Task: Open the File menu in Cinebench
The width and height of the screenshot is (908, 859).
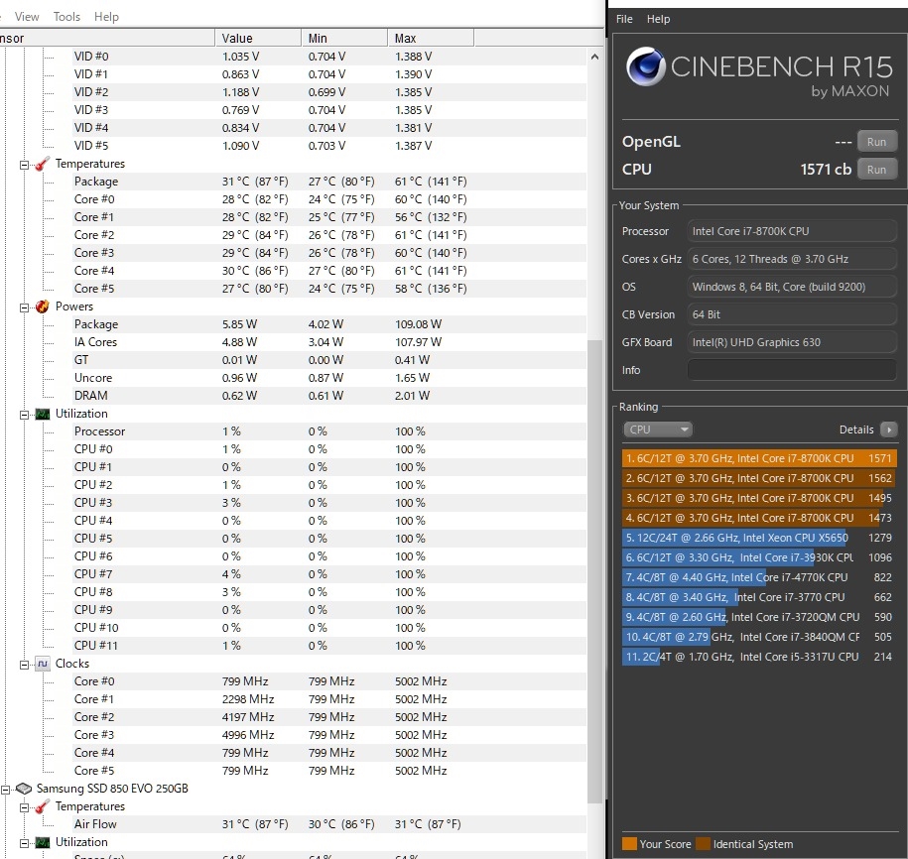Action: 624,19
